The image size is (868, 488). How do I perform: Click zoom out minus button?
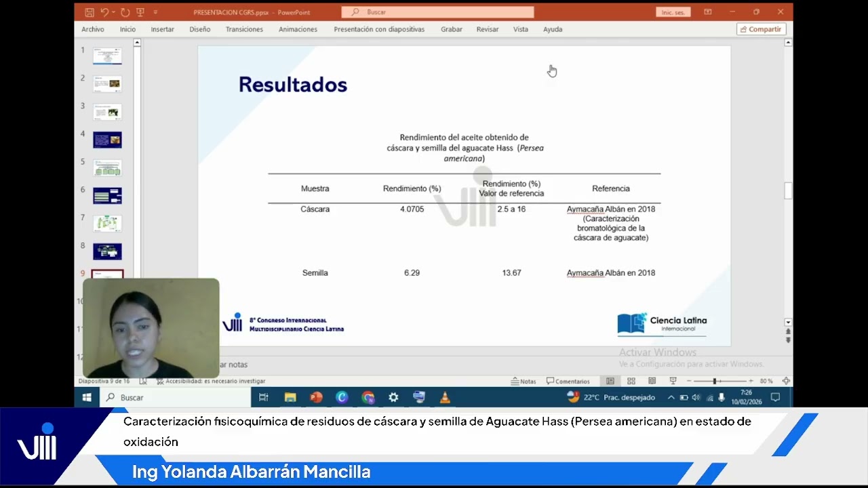pos(690,381)
